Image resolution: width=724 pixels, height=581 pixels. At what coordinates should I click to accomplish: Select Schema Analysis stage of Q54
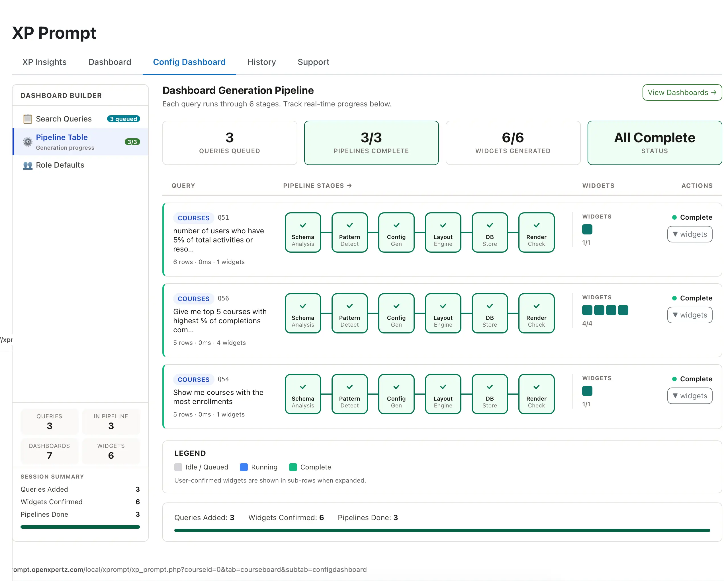click(x=303, y=394)
